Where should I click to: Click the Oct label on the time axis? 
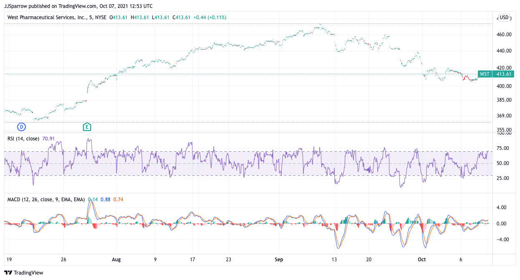pyautogui.click(x=422, y=260)
